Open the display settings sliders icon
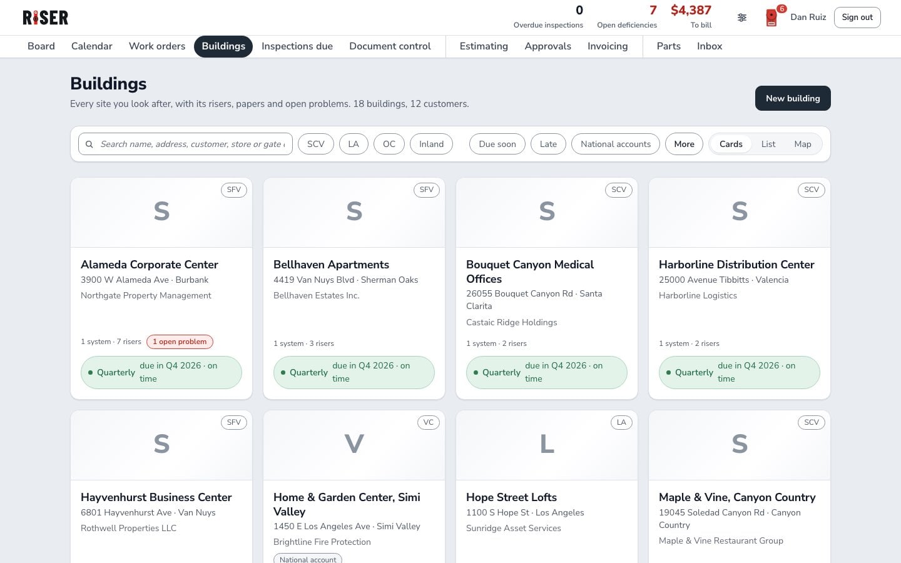The image size is (901, 563). tap(742, 18)
